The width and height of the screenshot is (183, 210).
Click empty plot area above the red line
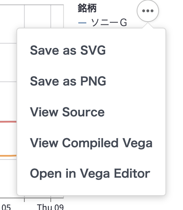[8, 102]
